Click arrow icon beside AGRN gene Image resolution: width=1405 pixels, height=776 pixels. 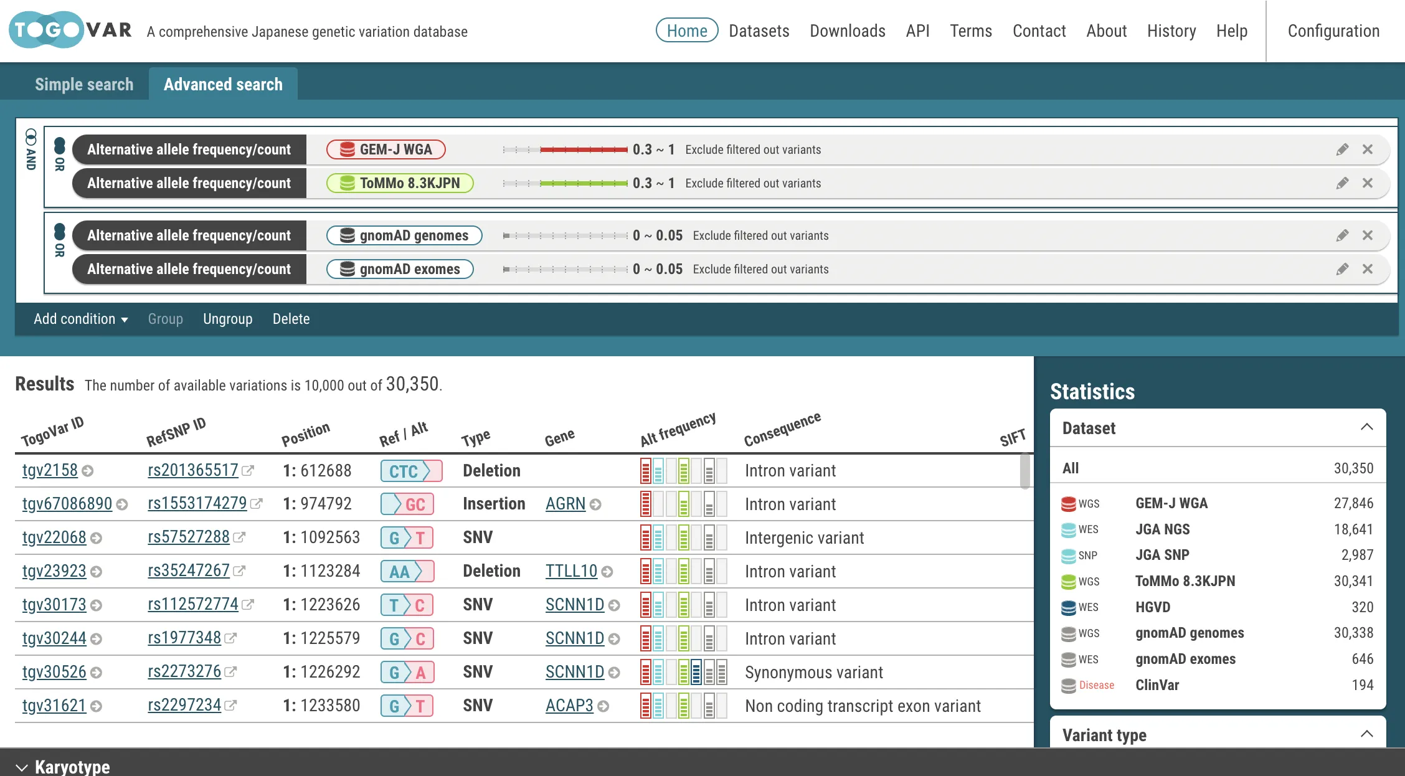point(595,504)
